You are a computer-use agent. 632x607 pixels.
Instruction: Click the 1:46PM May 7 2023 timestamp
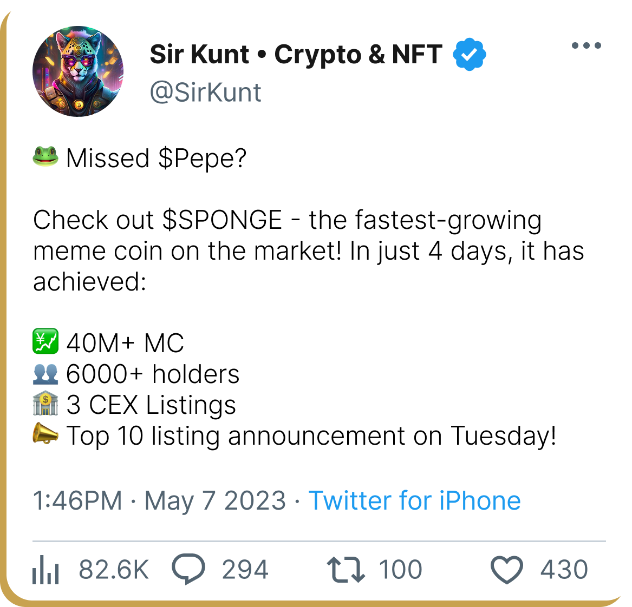[159, 500]
